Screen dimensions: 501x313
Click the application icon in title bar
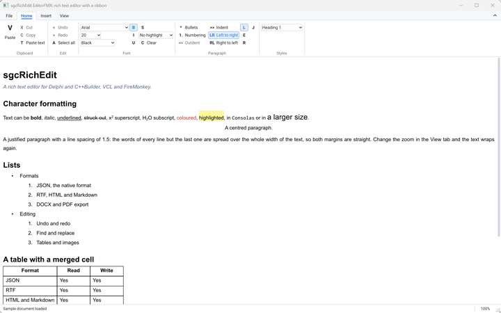point(6,6)
